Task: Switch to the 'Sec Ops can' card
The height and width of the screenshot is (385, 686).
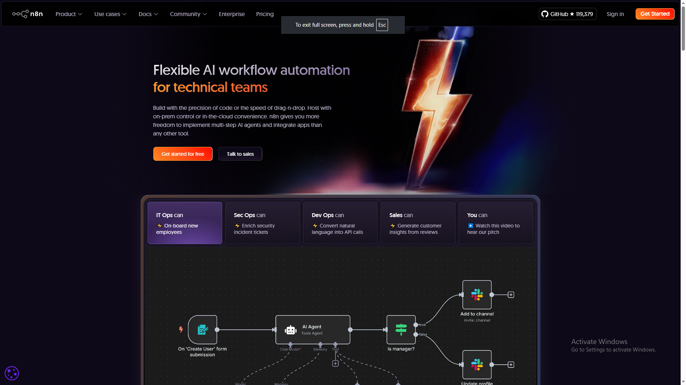Action: coord(262,223)
